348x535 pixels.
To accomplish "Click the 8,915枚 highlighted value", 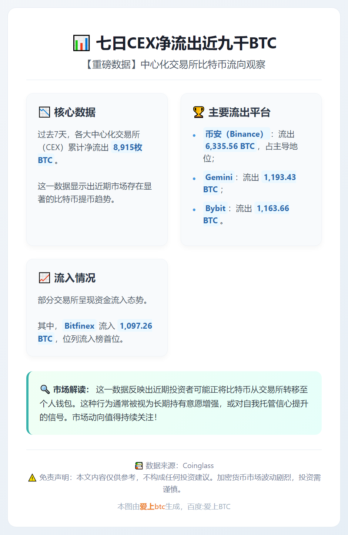I will (128, 147).
